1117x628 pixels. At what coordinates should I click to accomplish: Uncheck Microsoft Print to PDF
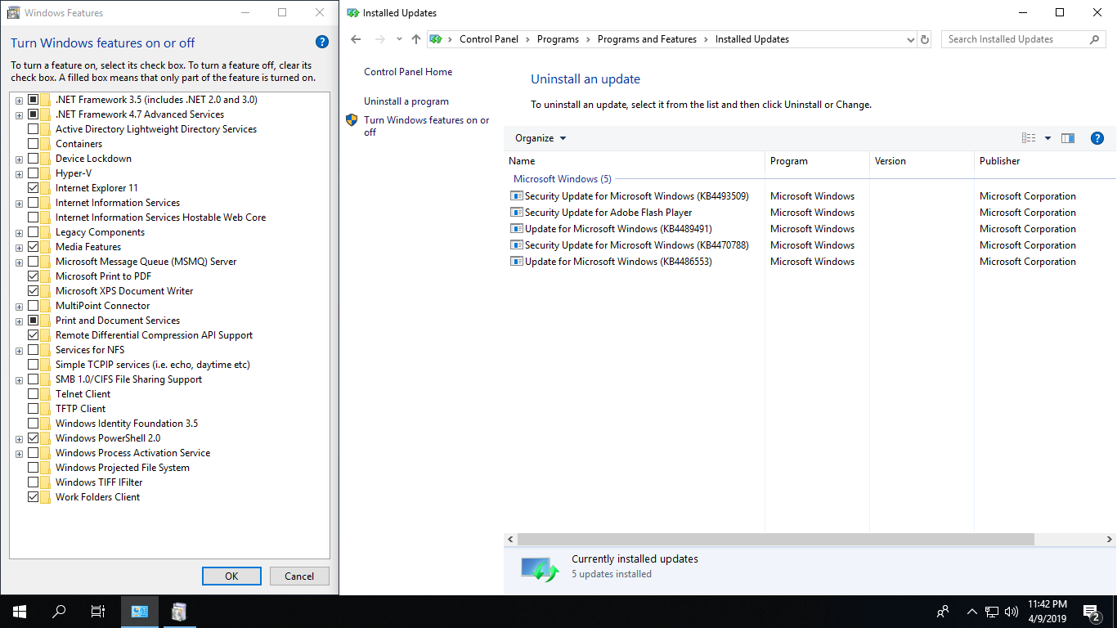click(34, 276)
